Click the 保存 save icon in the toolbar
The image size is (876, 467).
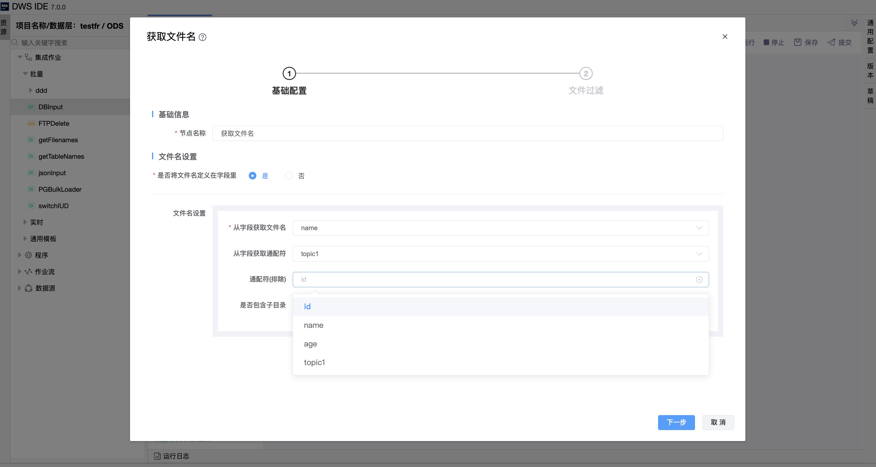coord(798,42)
